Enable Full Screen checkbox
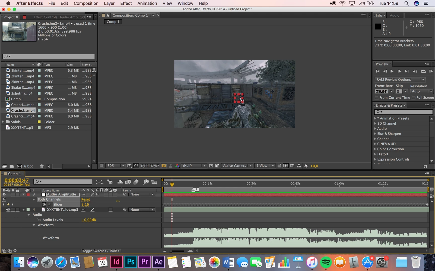435x271 pixels. (x=414, y=98)
